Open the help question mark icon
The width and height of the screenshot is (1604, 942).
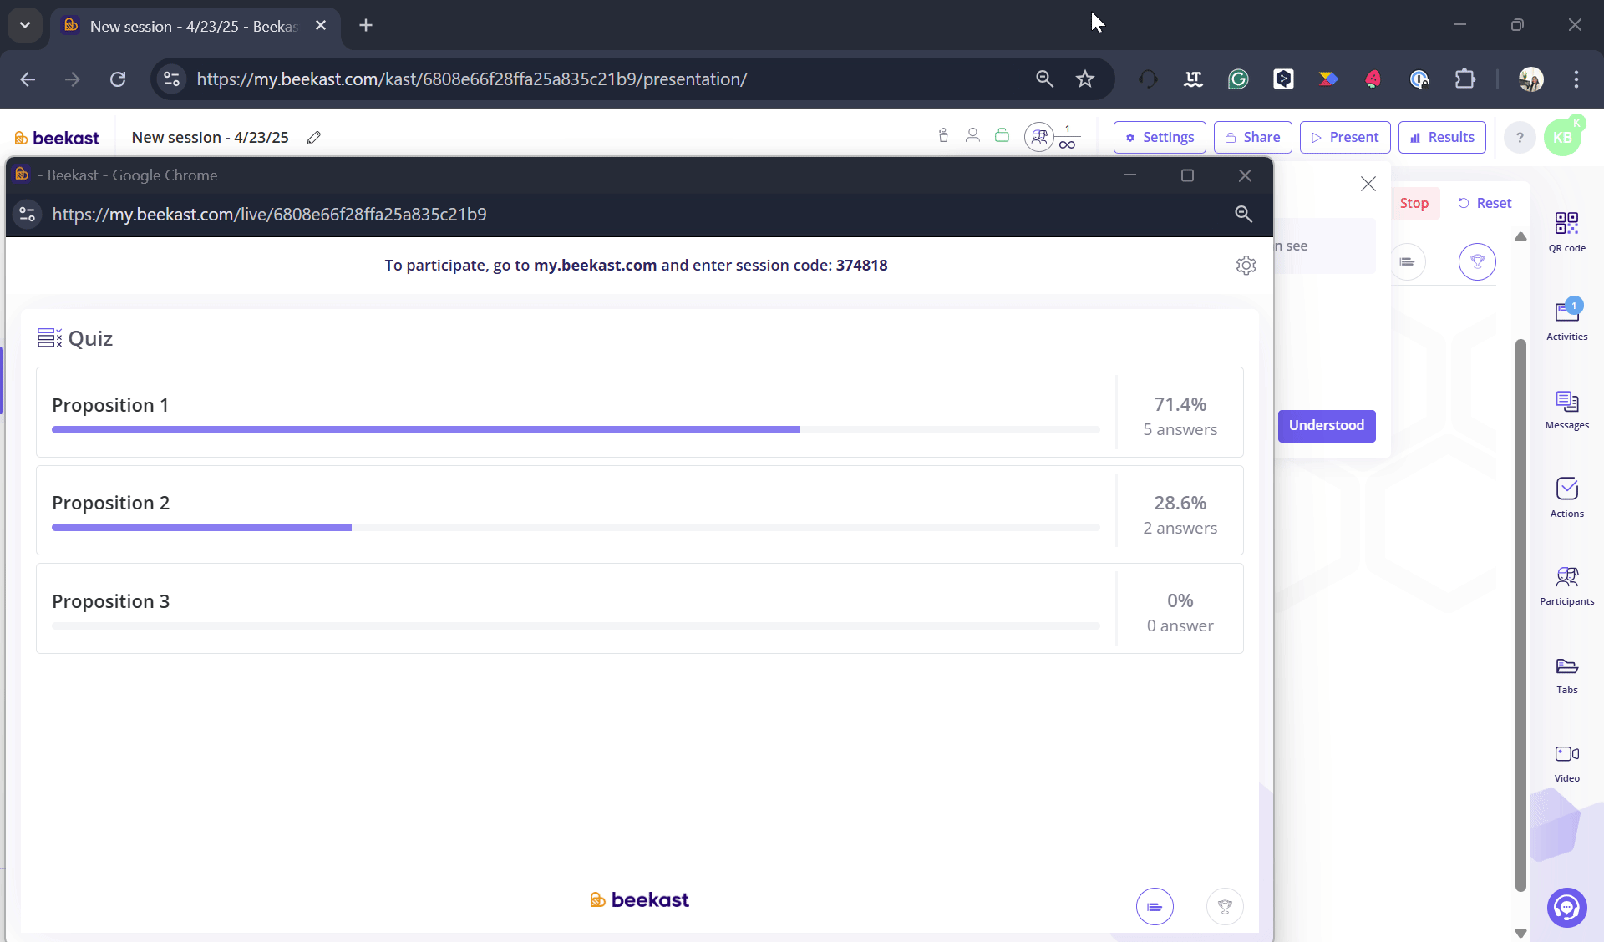click(x=1520, y=138)
